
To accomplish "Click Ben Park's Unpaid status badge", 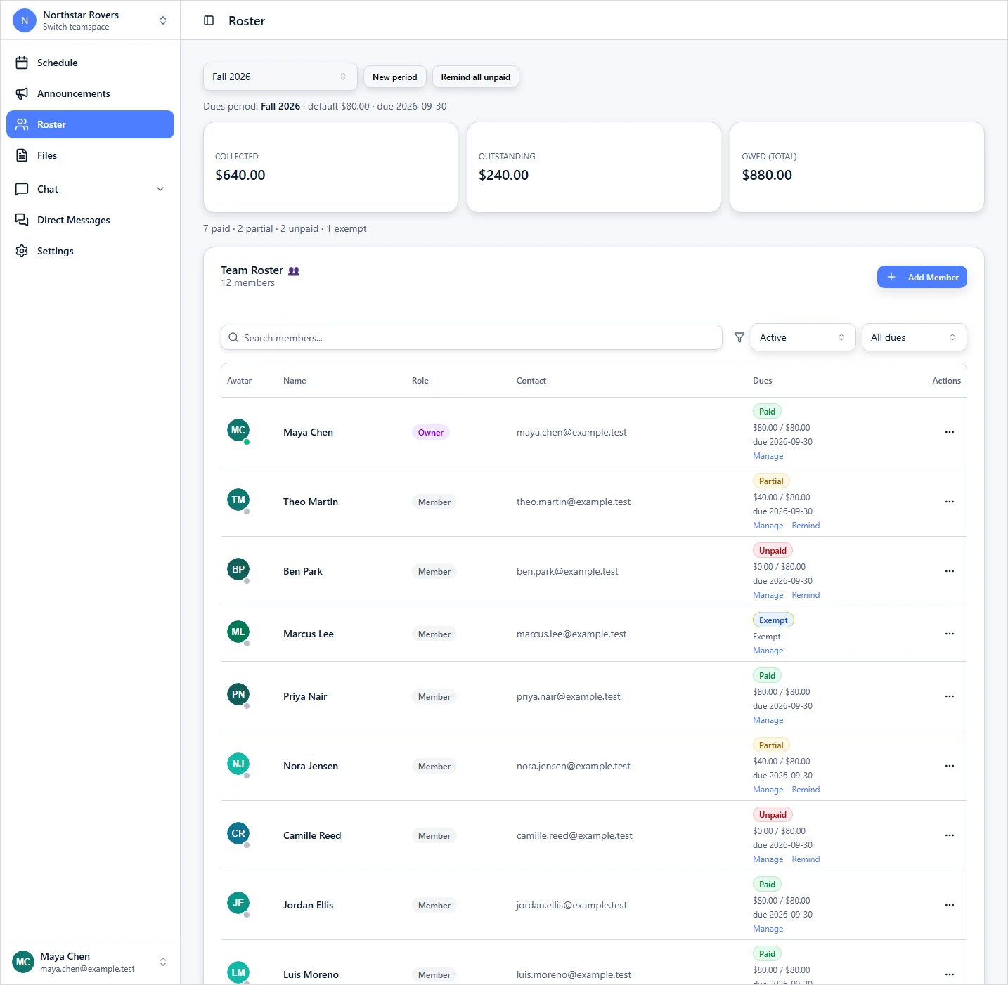I will coord(773,551).
